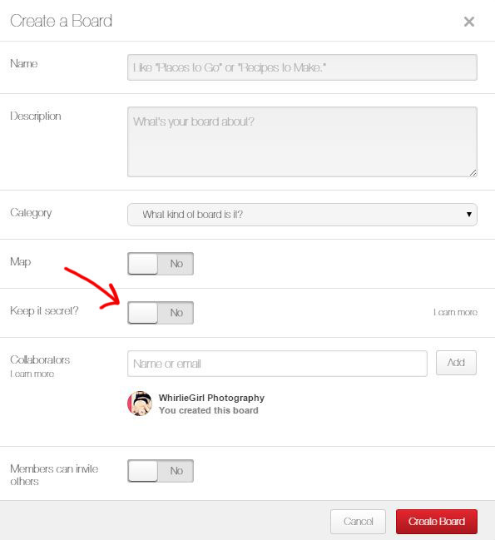Click the WhirlieGirl Photography name
495x540 pixels.
211,398
